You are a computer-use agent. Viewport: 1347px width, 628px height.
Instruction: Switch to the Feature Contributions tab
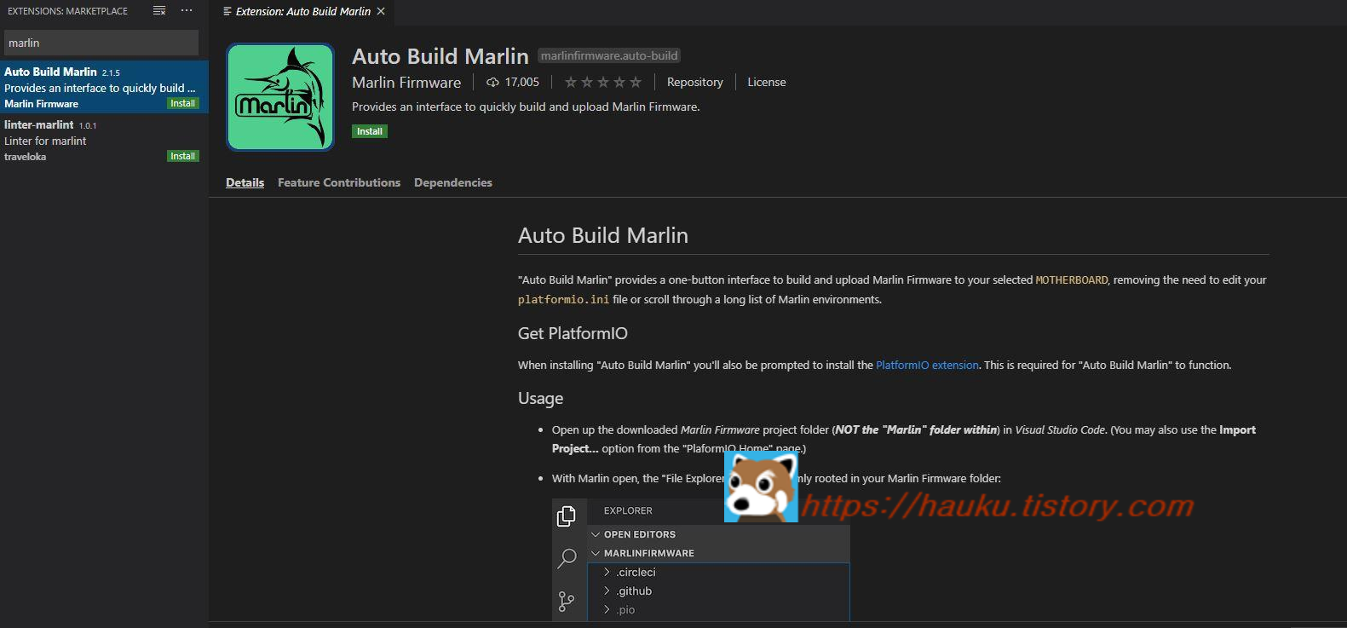pos(339,182)
